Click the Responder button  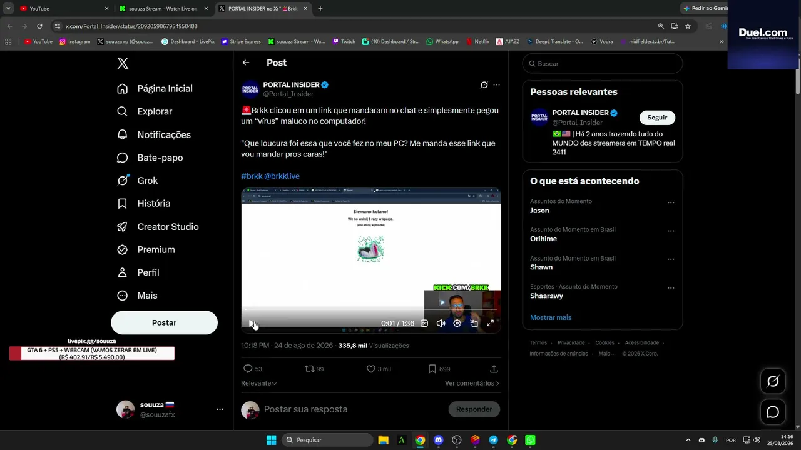point(474,409)
